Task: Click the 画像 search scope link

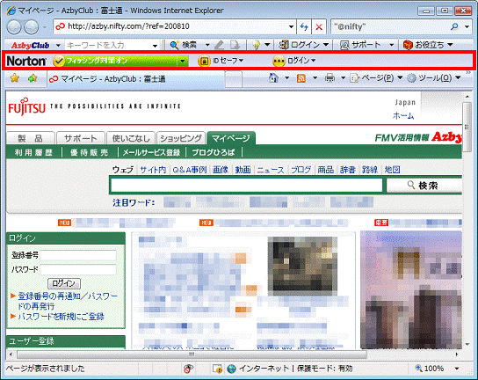Action: [x=221, y=170]
